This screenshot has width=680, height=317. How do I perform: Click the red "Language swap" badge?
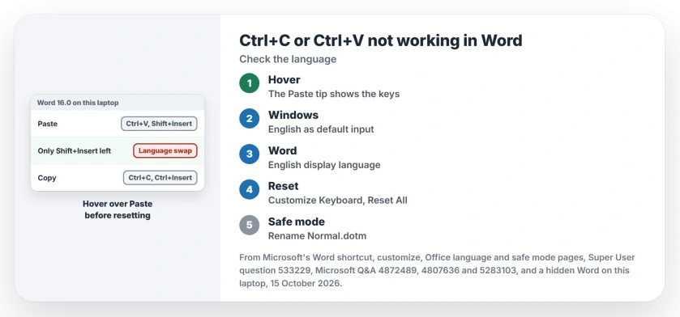tap(165, 151)
